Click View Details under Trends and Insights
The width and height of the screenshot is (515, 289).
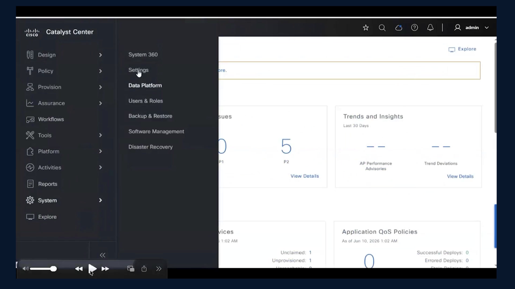[460, 176]
